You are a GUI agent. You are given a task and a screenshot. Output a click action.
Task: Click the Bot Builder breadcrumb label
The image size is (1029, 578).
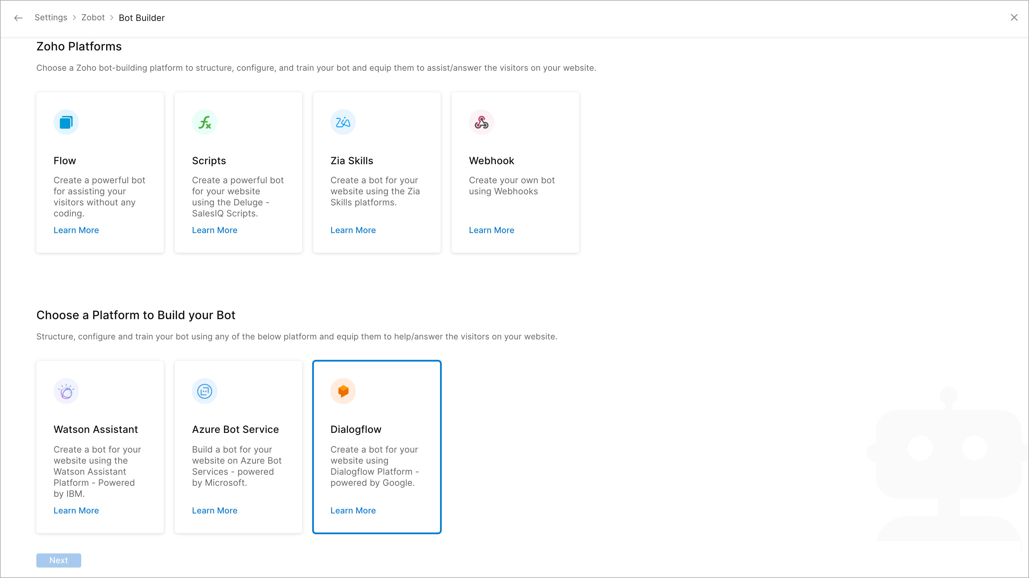coord(142,18)
